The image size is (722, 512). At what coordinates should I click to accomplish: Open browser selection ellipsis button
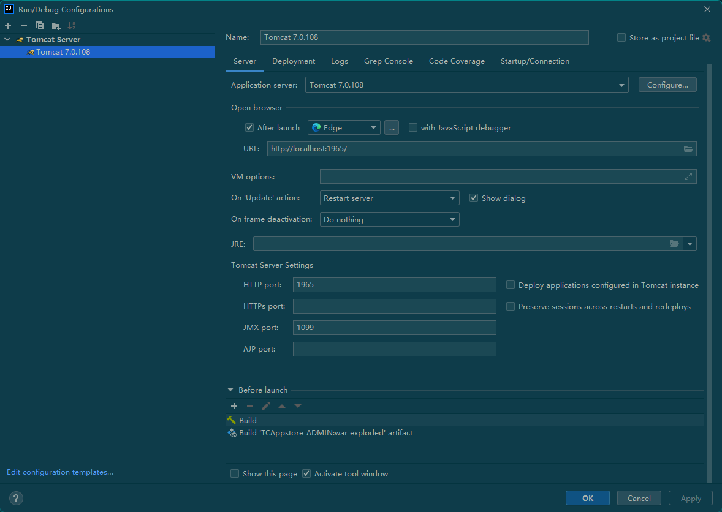[x=392, y=128]
